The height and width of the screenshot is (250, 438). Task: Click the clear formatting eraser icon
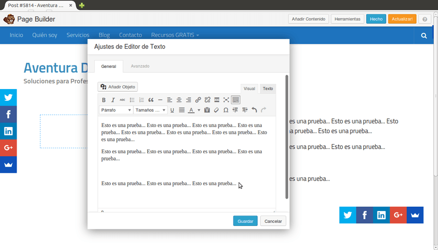pos(216,110)
